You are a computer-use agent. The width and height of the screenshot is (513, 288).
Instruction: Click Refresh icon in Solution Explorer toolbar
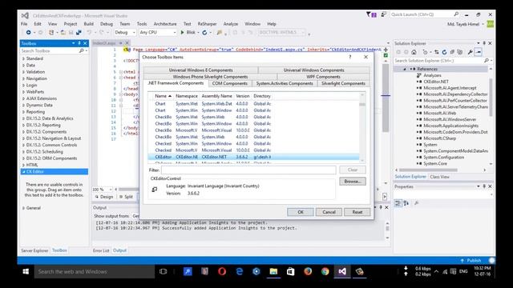(444, 52)
